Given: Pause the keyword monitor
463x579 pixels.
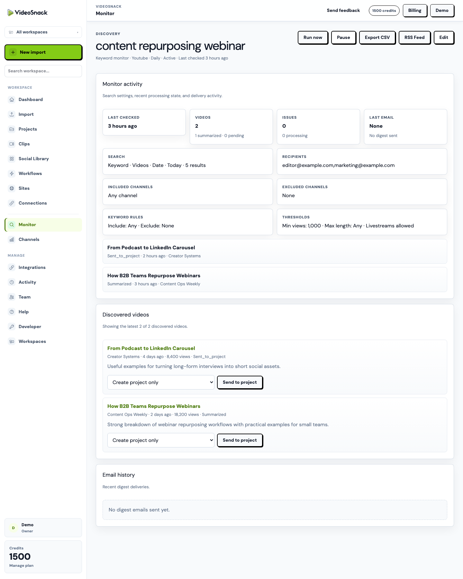Looking at the screenshot, I should 343,37.
